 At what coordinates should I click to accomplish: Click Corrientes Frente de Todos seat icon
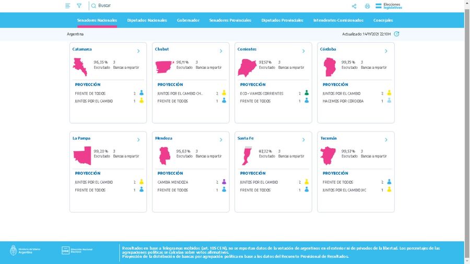307,101
